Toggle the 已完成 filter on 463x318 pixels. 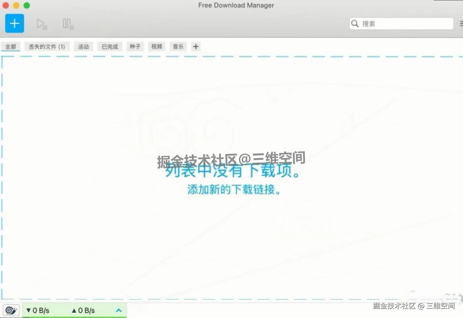pos(109,46)
